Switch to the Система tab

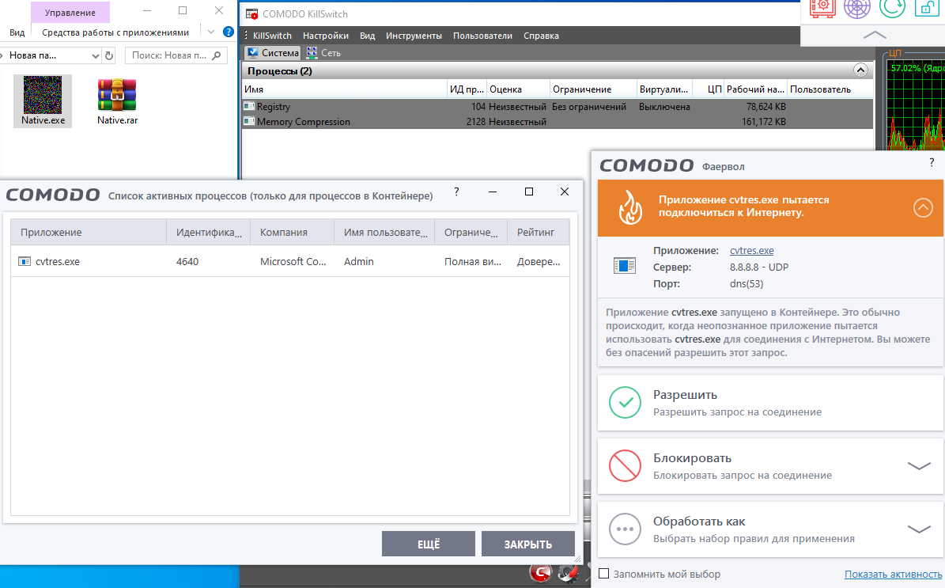[x=273, y=52]
